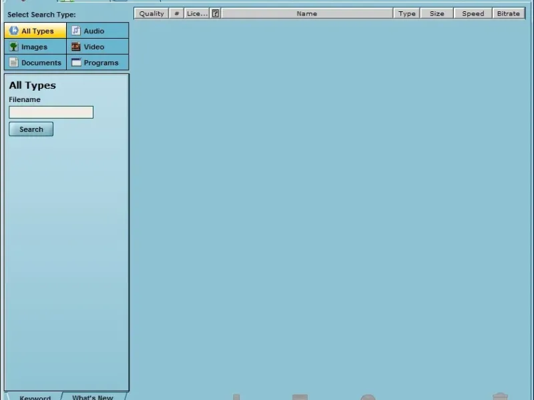Click the Images tree icon
Image resolution: width=534 pixels, height=400 pixels.
[x=13, y=47]
